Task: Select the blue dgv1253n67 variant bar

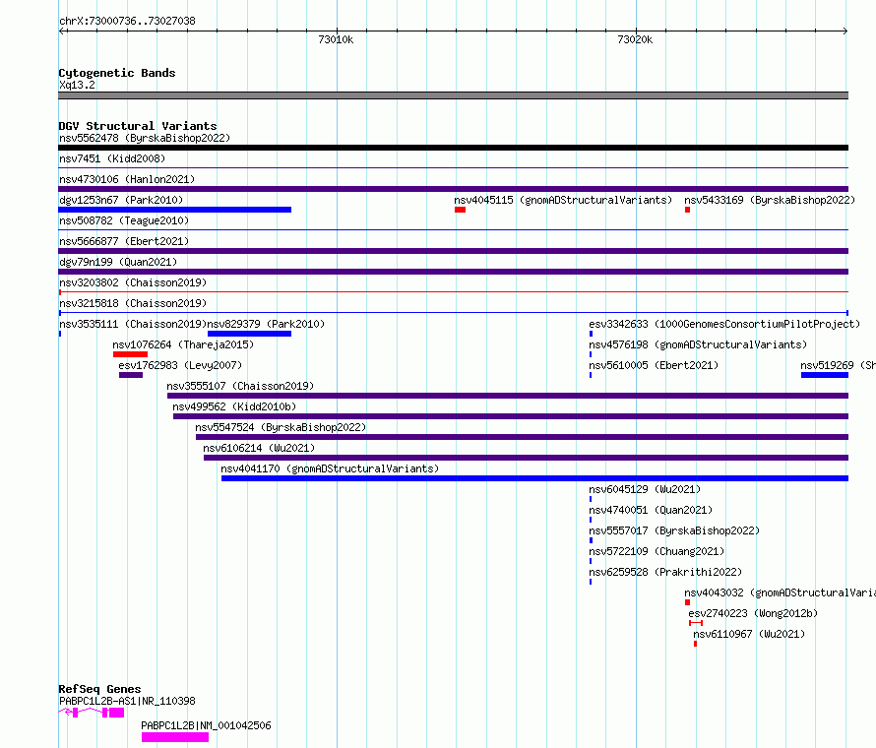Action: click(175, 210)
